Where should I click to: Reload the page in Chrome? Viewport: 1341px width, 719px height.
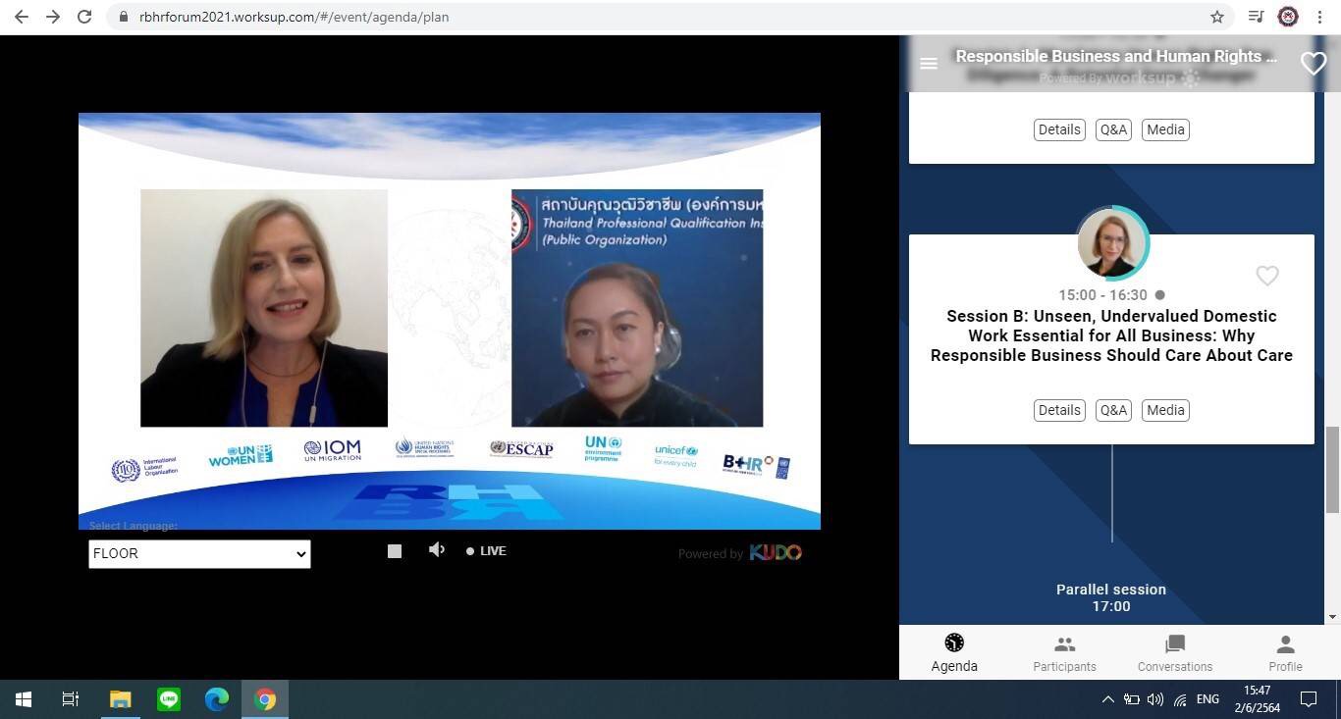pyautogui.click(x=84, y=17)
